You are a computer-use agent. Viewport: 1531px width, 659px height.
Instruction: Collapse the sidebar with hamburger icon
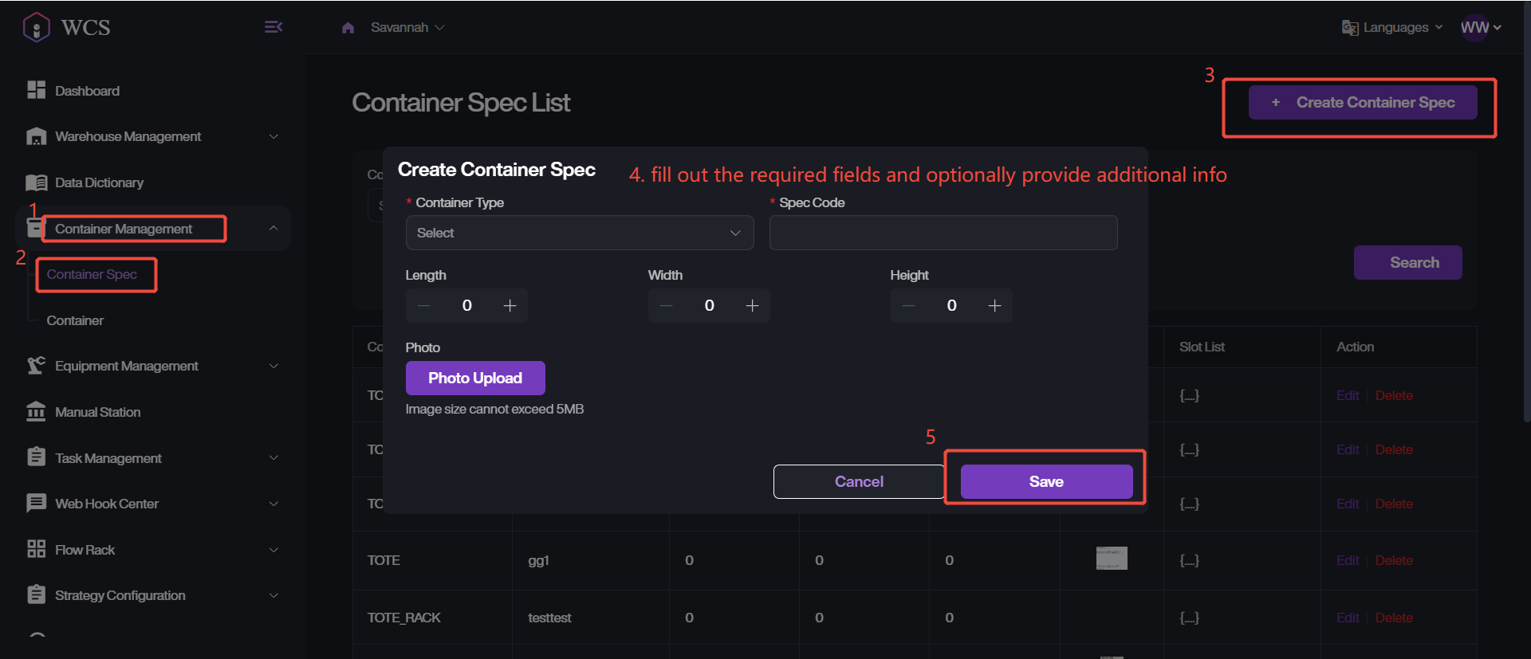[x=273, y=27]
